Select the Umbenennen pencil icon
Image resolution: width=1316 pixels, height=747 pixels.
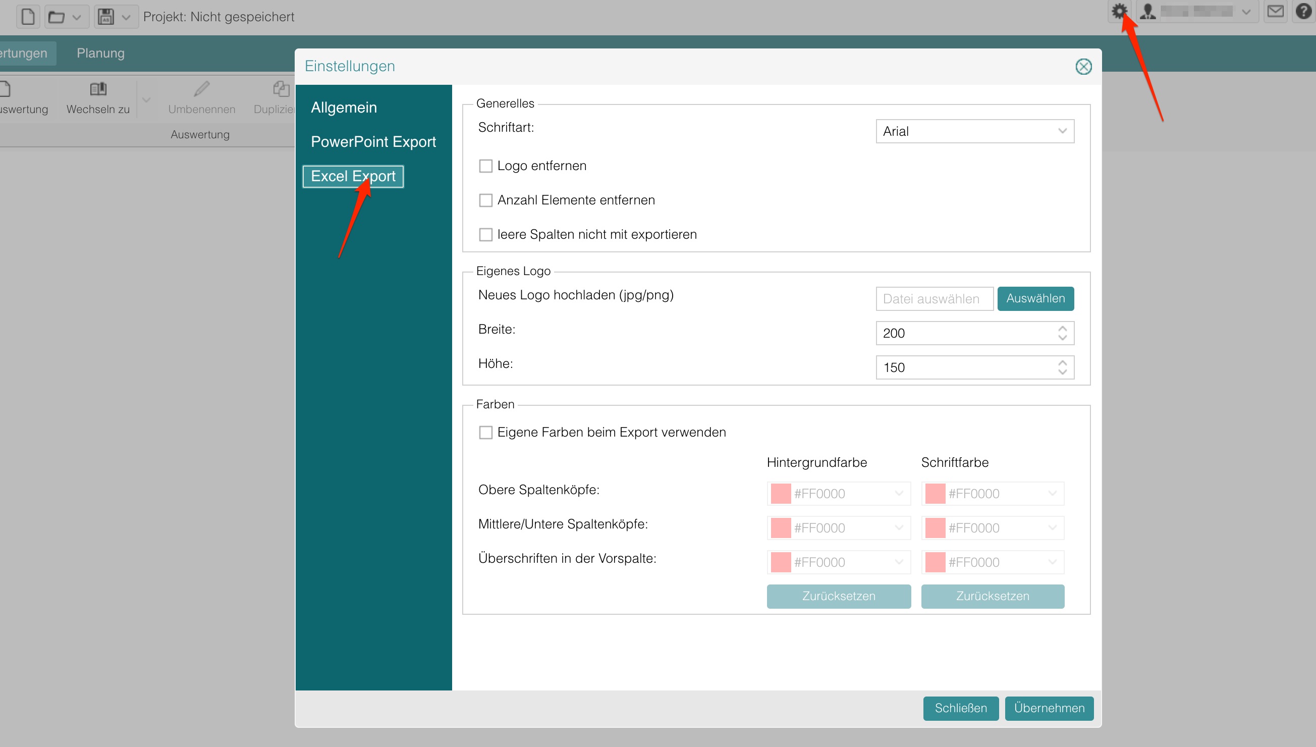click(x=201, y=88)
